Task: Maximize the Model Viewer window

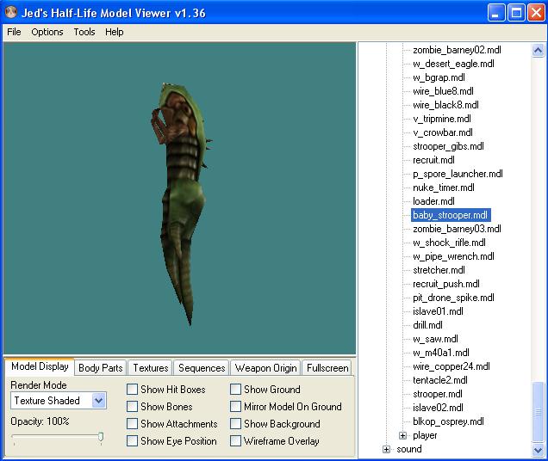Action: pos(515,12)
